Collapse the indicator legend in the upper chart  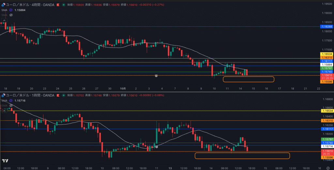click(4, 20)
